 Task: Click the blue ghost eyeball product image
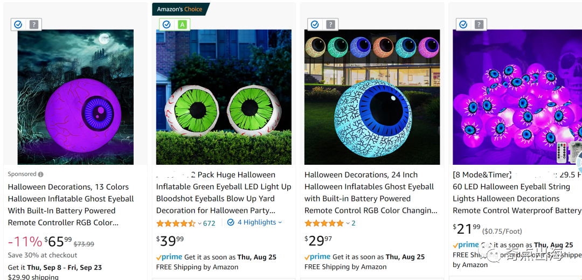[372, 97]
